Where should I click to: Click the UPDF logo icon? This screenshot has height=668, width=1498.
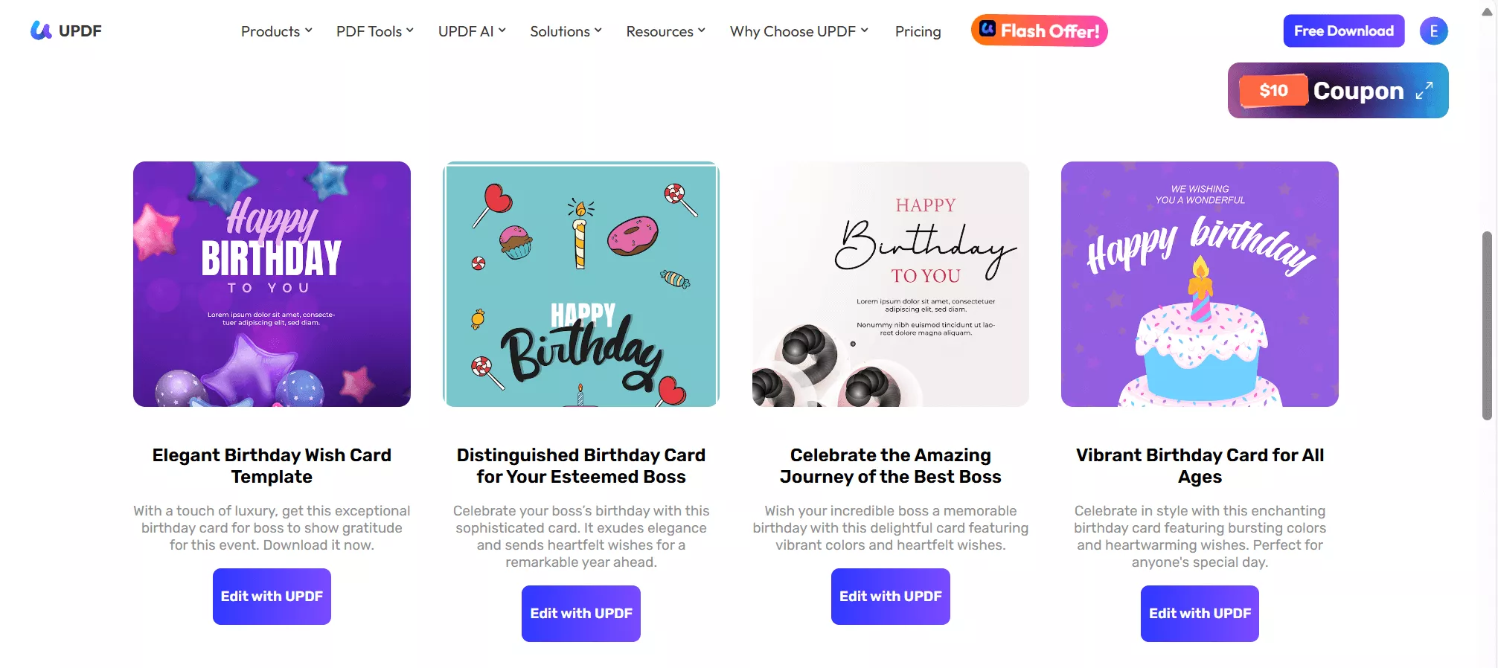coord(41,30)
